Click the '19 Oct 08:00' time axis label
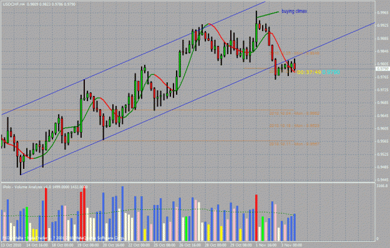390x248 pixels. [x=88, y=245]
